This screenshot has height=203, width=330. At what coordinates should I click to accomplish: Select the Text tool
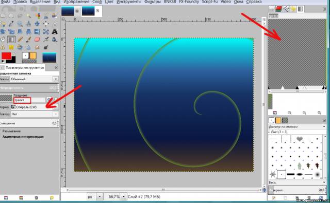[x=55, y=31]
